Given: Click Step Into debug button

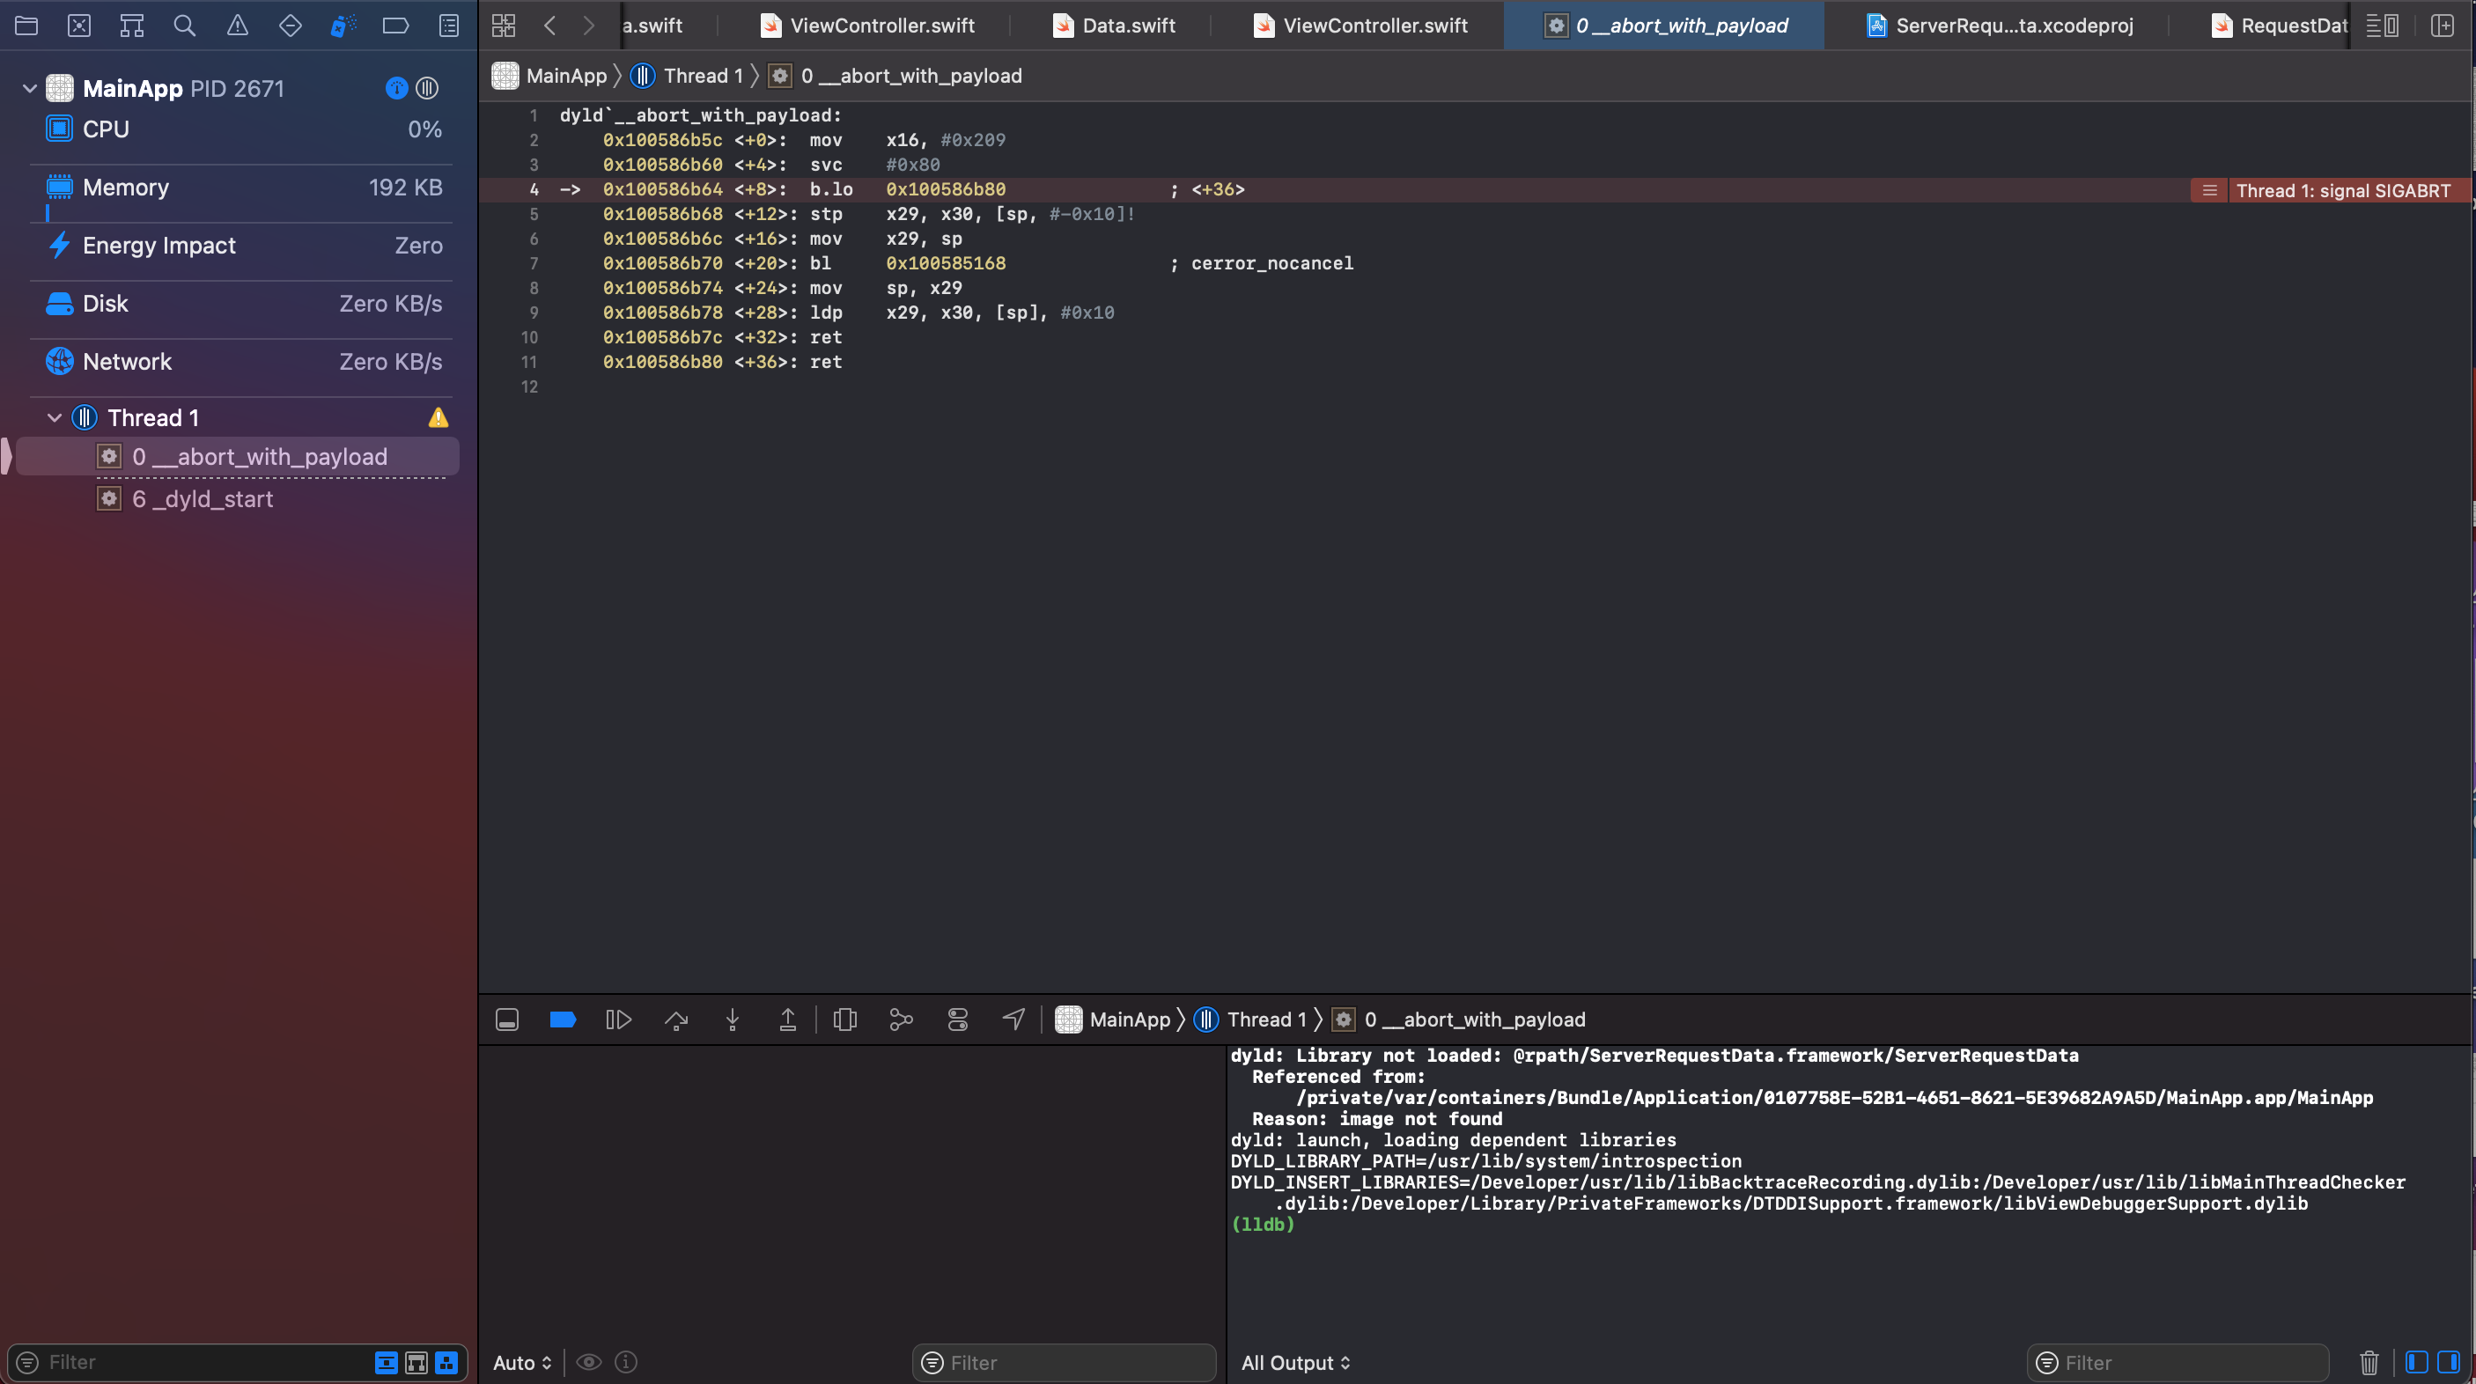Looking at the screenshot, I should 732,1020.
